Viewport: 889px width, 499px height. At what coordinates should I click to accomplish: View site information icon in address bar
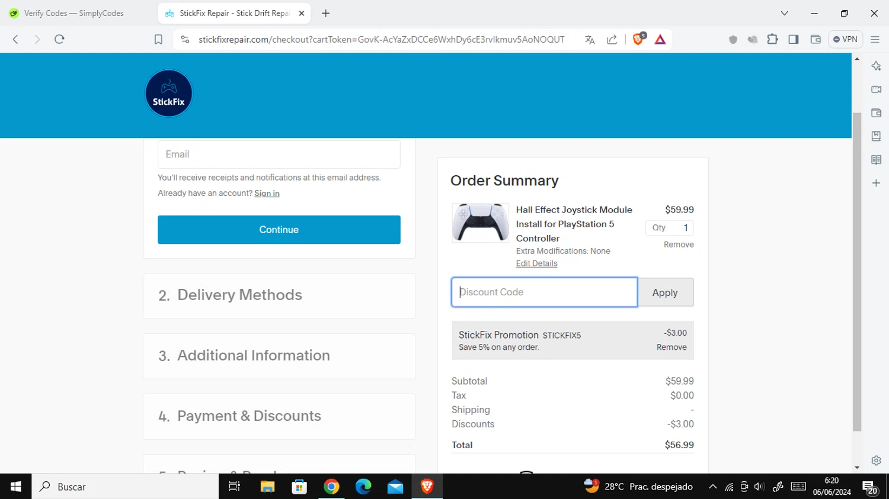pos(185,40)
